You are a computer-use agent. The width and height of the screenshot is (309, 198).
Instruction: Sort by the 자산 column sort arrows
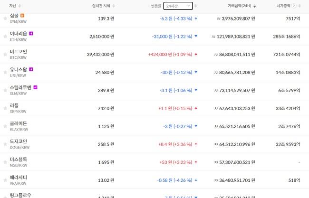[19, 6]
